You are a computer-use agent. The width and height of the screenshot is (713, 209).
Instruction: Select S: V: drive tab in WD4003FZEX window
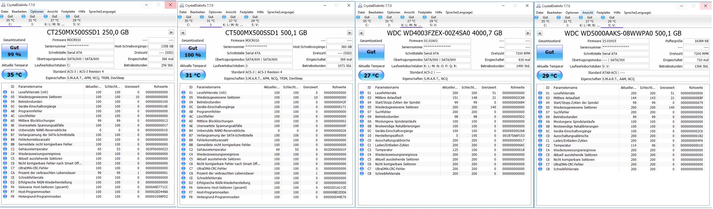[x=434, y=21]
